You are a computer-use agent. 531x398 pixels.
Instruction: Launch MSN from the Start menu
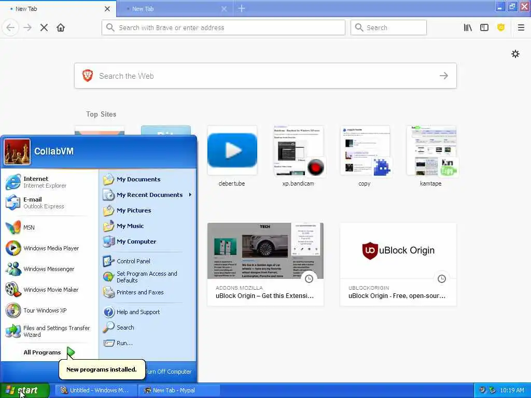[x=49, y=228]
